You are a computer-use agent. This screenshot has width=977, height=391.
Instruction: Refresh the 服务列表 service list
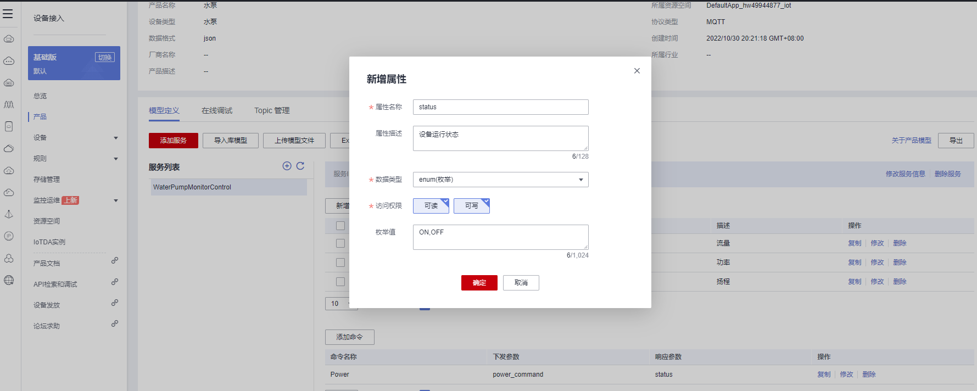[x=300, y=166]
